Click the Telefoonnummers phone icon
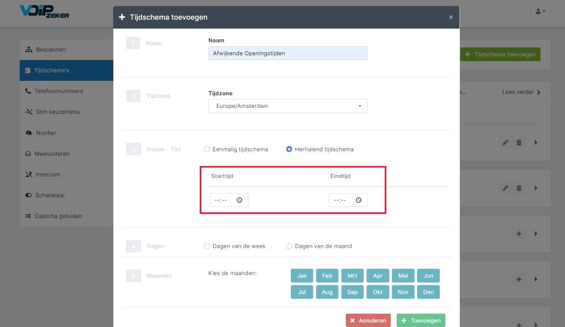Screen dimensions: 565x327 (28, 91)
